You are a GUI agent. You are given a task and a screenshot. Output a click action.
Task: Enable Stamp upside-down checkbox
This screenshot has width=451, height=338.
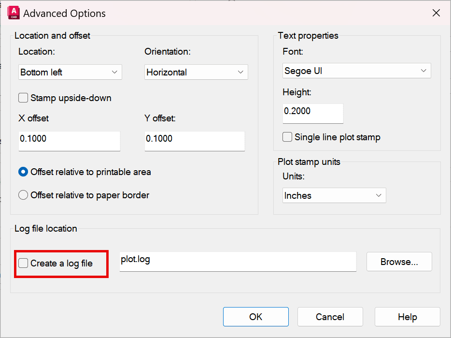click(x=23, y=98)
